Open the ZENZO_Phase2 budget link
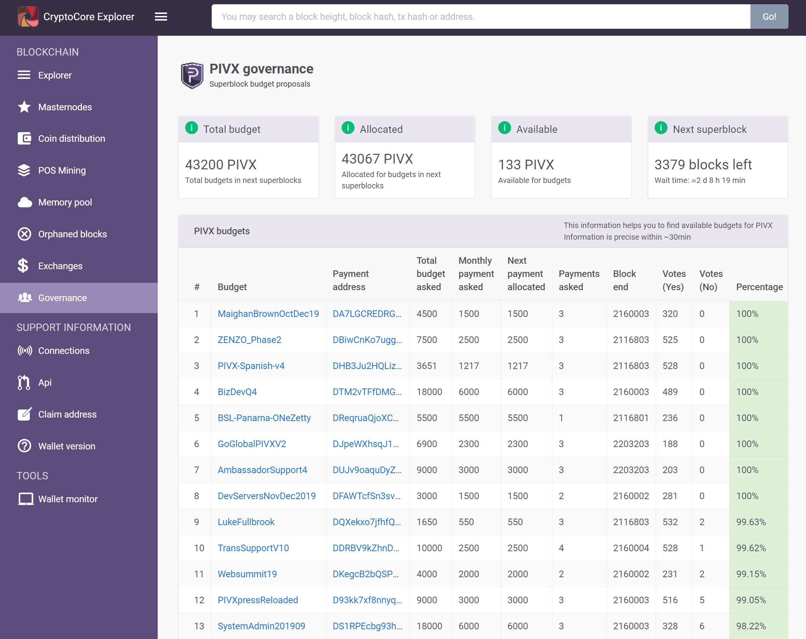806x639 pixels. point(249,340)
